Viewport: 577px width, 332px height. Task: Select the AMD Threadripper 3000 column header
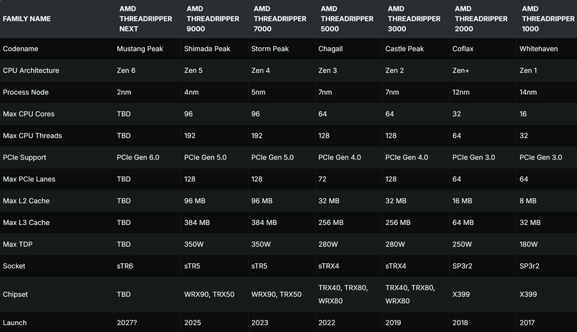tap(414, 19)
